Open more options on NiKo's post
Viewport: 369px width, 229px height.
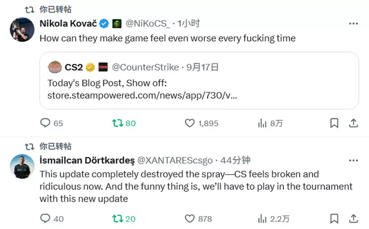(x=353, y=23)
